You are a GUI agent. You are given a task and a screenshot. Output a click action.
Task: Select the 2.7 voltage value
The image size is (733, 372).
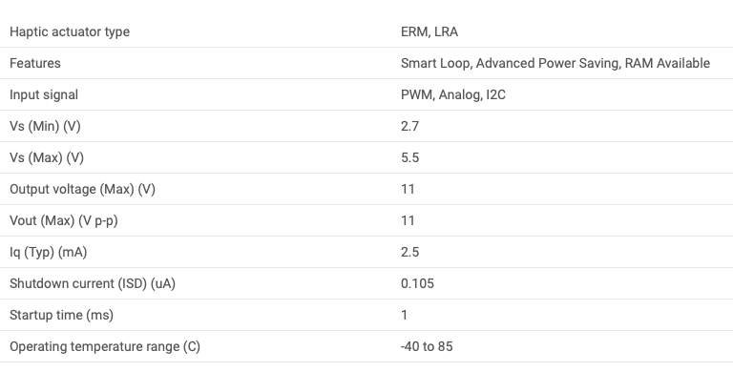[x=410, y=126]
